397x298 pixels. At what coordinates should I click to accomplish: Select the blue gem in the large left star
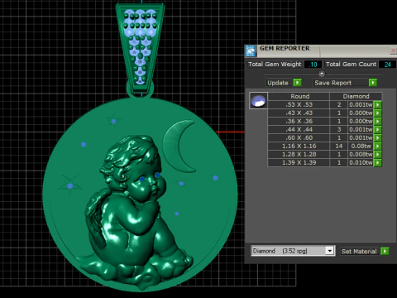pos(70,186)
